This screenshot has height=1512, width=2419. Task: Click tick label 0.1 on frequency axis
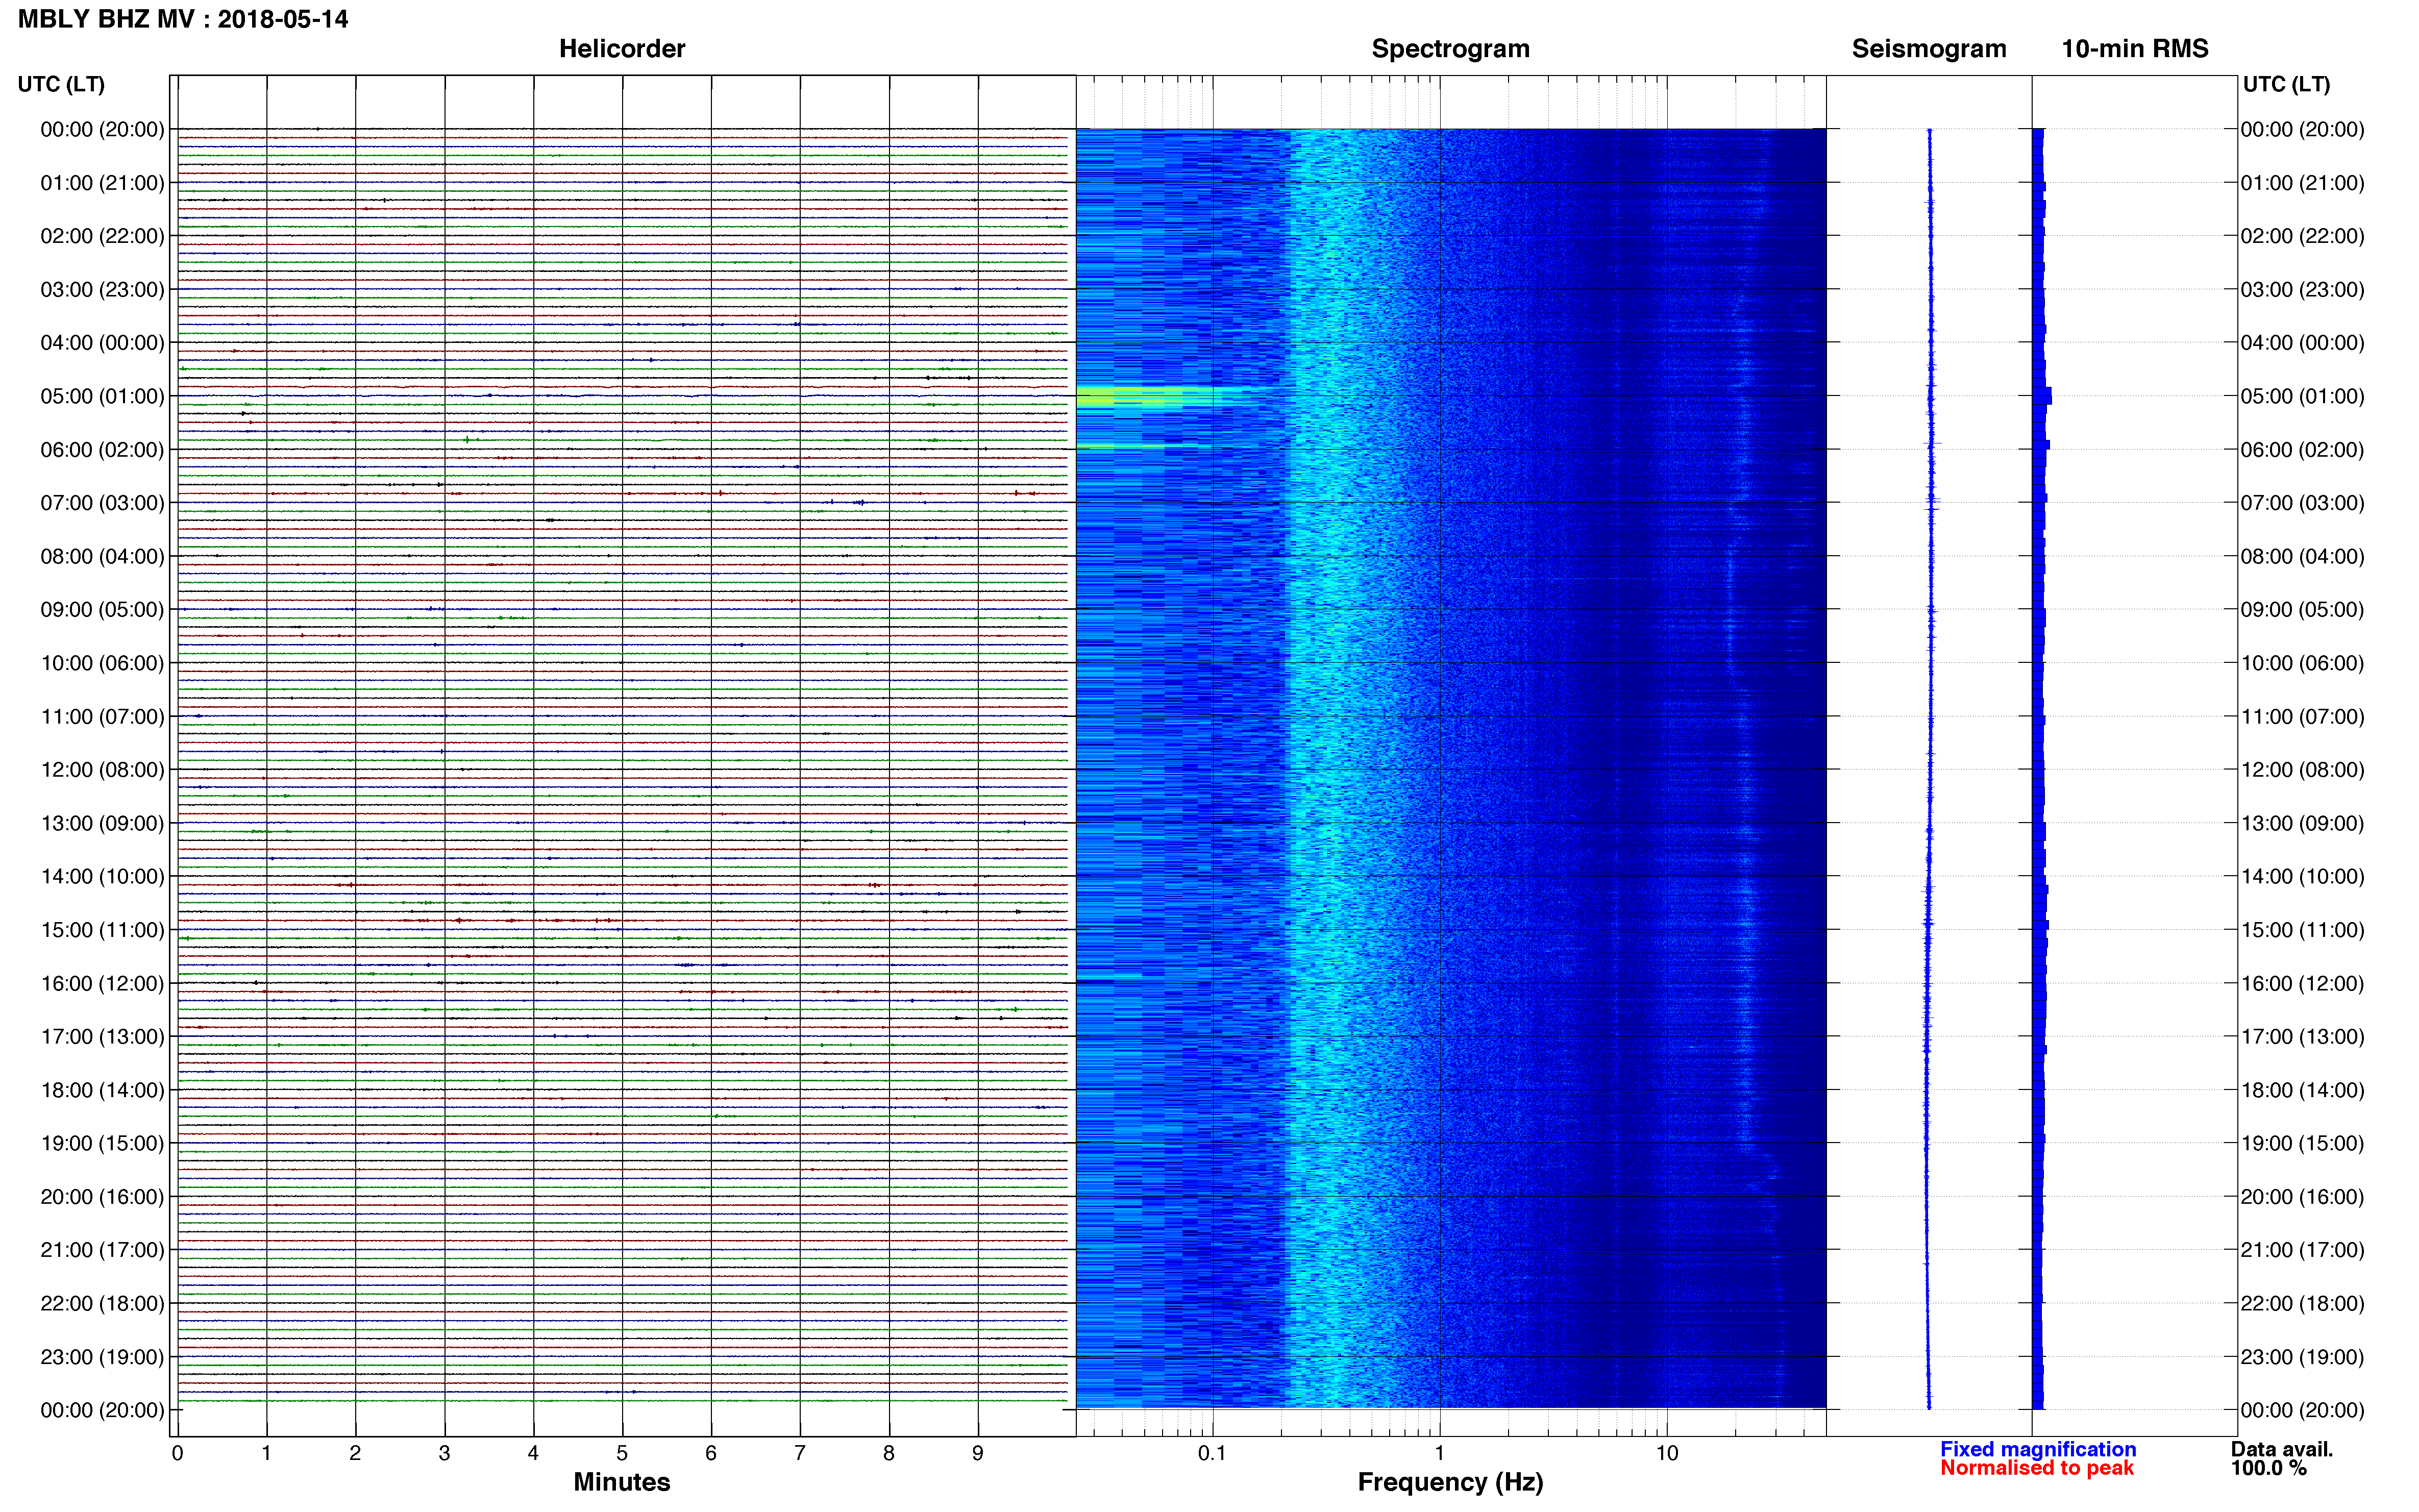(x=1212, y=1454)
